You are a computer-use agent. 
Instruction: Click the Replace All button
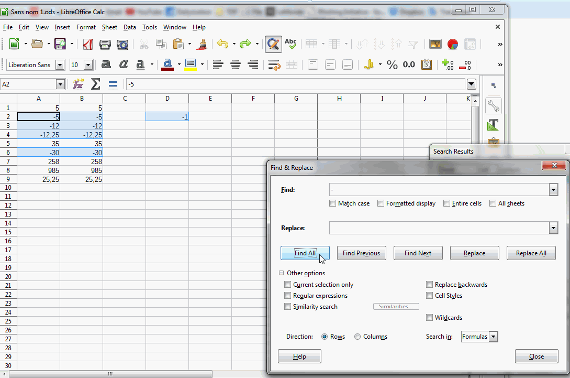click(x=531, y=253)
